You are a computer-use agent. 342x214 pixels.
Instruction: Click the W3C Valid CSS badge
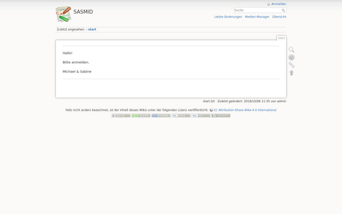(201, 116)
